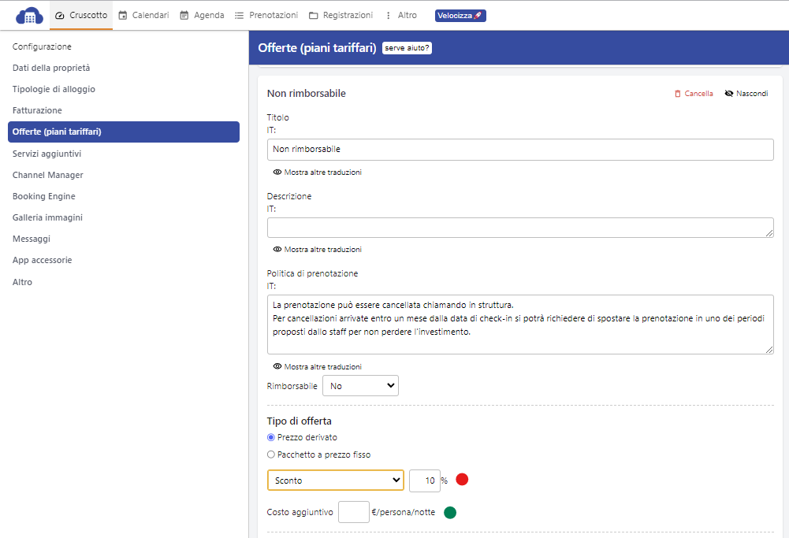Click the 'serve aiuto?' help button
789x538 pixels.
pyautogui.click(x=407, y=48)
